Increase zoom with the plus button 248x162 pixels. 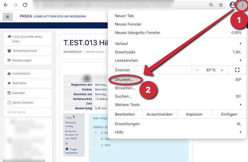222,70
